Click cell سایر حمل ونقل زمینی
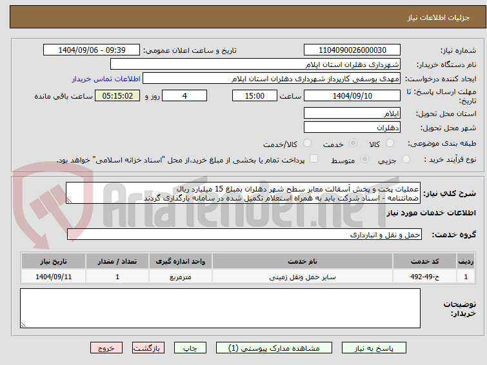The width and height of the screenshot is (487, 365). pos(303,277)
